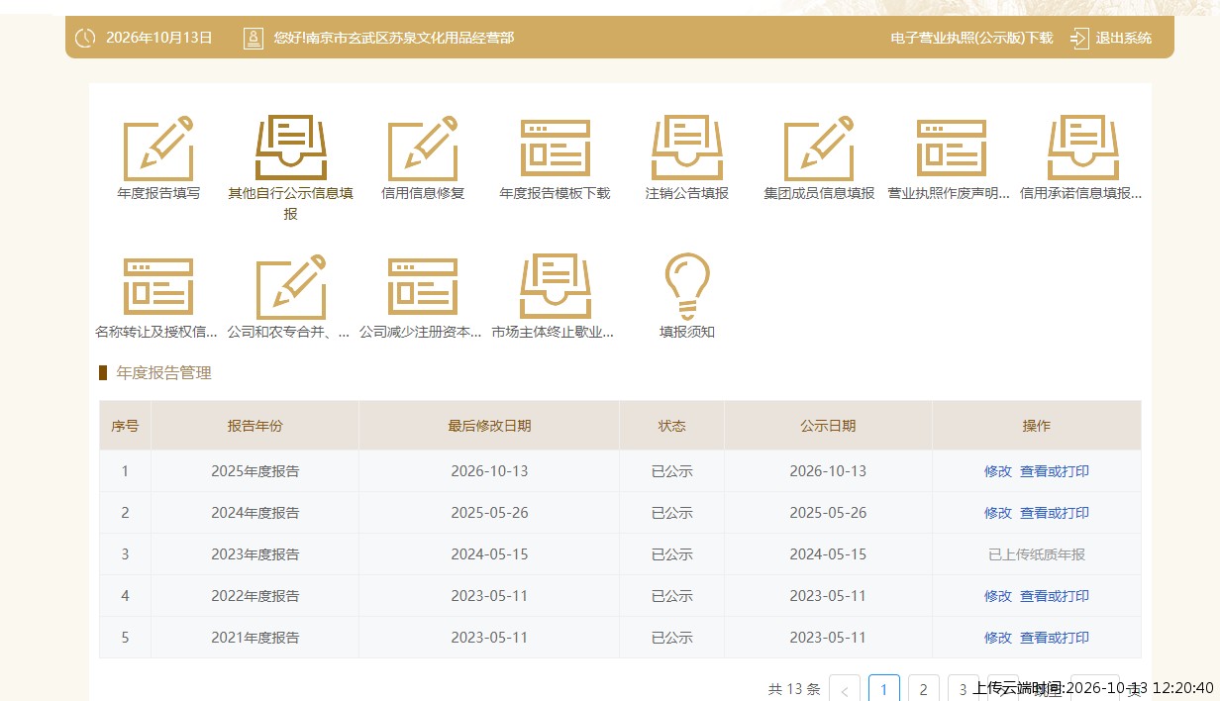
Task: Select the 注销公告填报 icon
Action: click(x=687, y=149)
